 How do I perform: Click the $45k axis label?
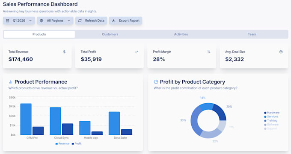12,106
